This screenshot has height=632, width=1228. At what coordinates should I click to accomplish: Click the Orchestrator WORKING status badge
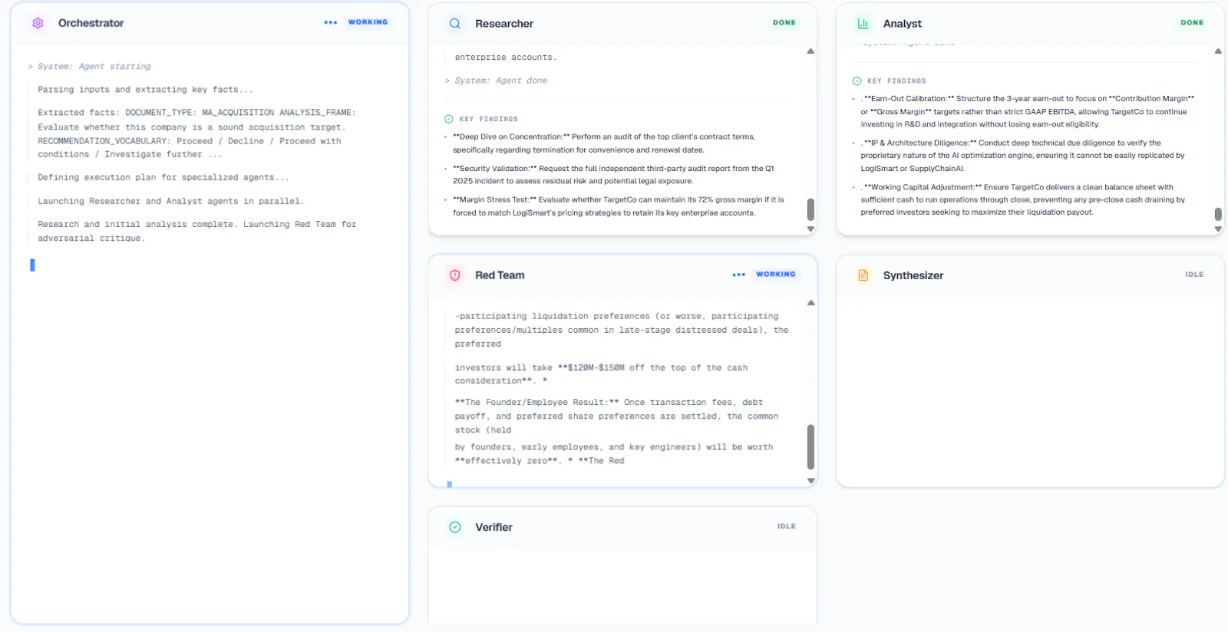pos(368,22)
